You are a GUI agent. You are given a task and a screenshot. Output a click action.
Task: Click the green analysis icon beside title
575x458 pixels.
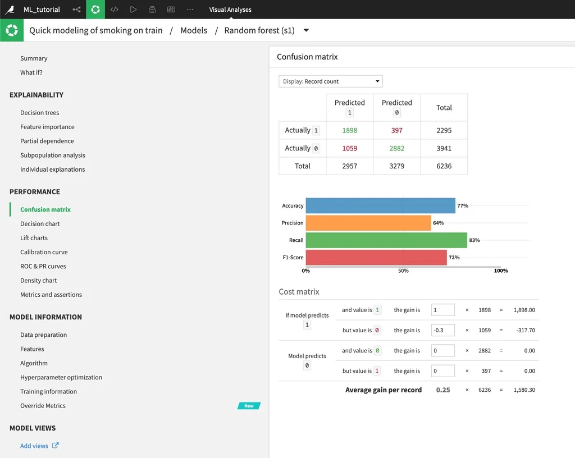[x=12, y=30]
